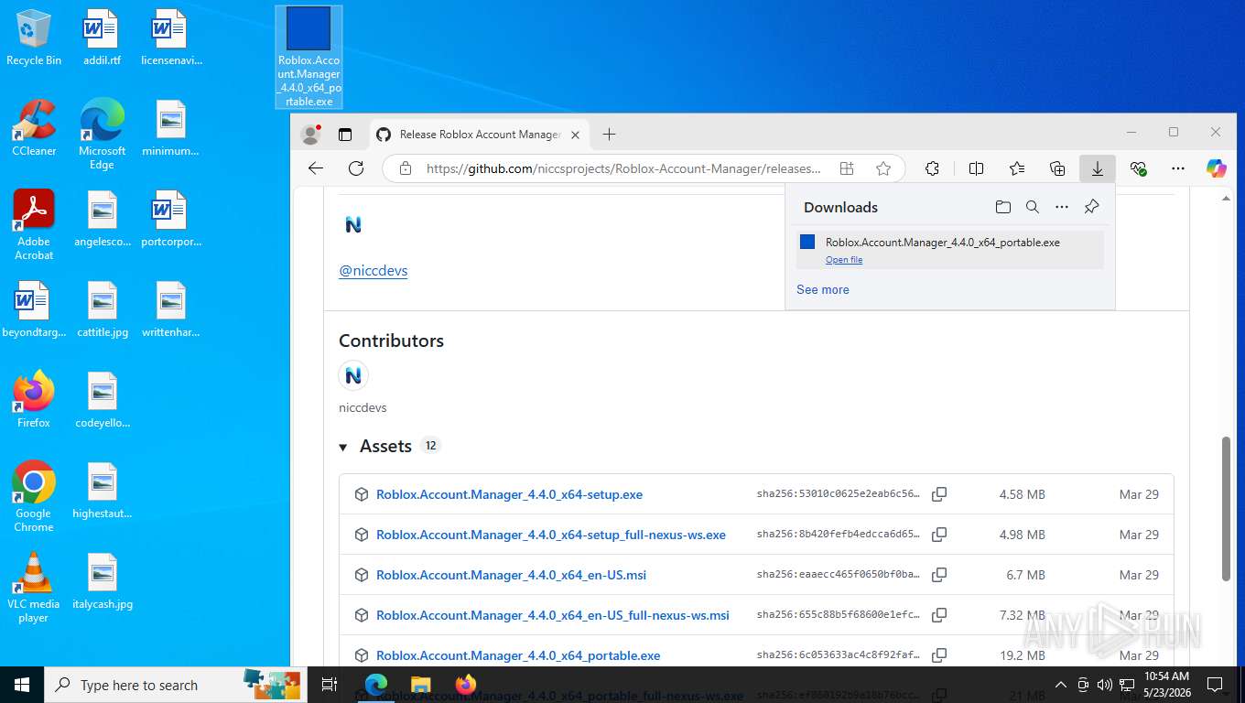The width and height of the screenshot is (1245, 703).
Task: Download Roblox.Account.Manager_4.4.0_x64-setup.exe
Action: pyautogui.click(x=509, y=494)
